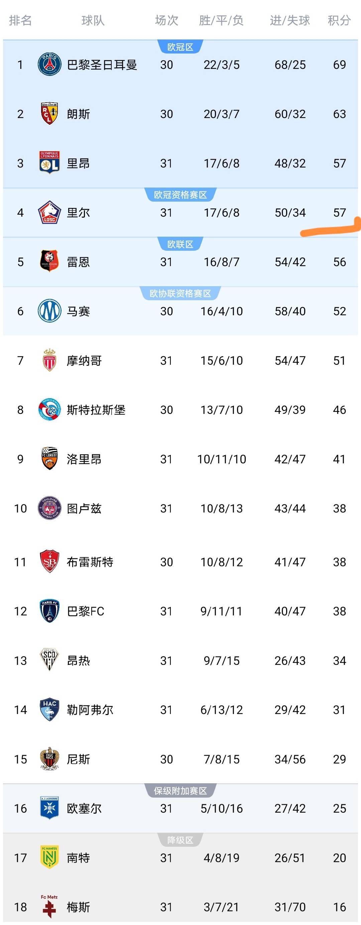Select the LOSC Lille badge
Viewport: 361px width, 925px height.
click(x=49, y=212)
